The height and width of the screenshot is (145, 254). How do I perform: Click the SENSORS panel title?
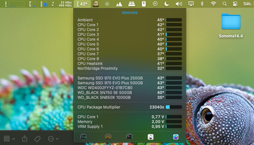coord(130,13)
